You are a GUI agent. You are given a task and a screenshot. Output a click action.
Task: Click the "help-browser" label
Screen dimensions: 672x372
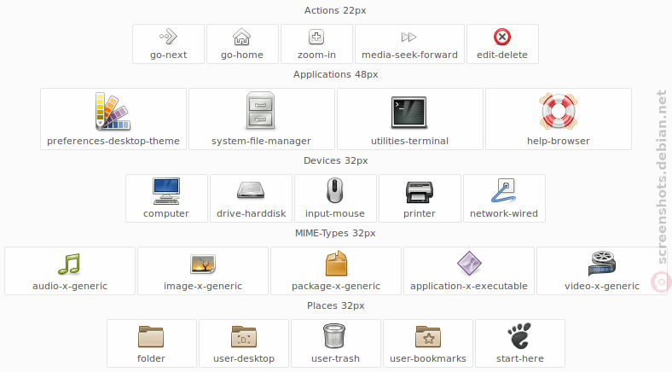click(x=559, y=141)
